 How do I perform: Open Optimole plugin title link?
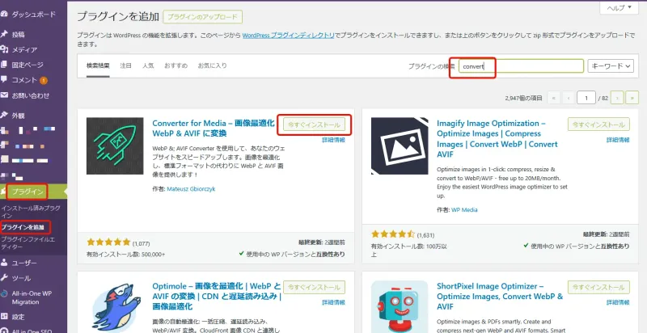[217, 297]
